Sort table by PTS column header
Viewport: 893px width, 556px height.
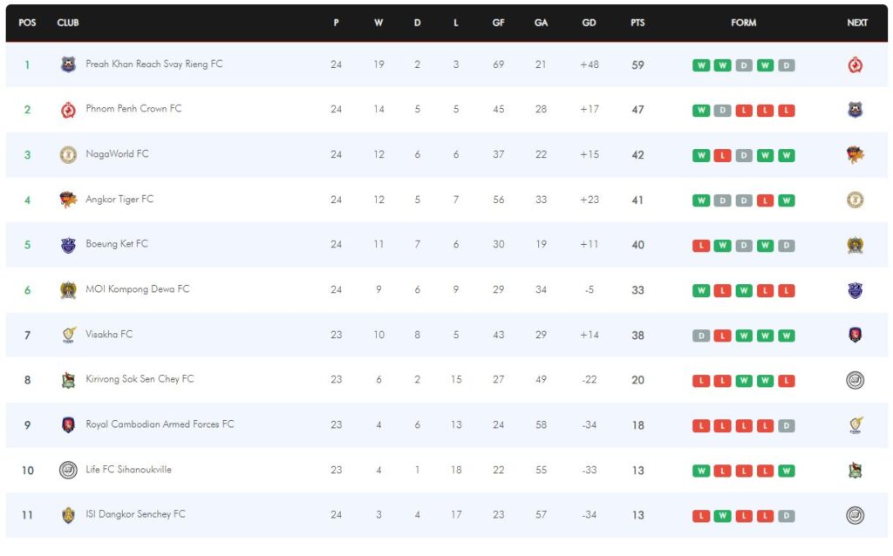point(637,23)
